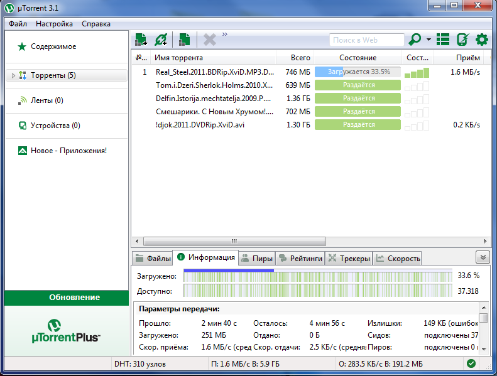The height and width of the screenshot is (376, 497).
Task: Click Add Torrent from URL icon
Action: [161, 40]
